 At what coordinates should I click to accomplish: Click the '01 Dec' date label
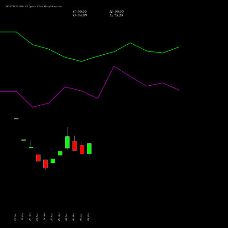66,217
